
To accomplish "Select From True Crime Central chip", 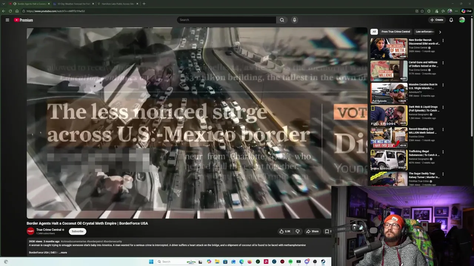I will (395, 32).
